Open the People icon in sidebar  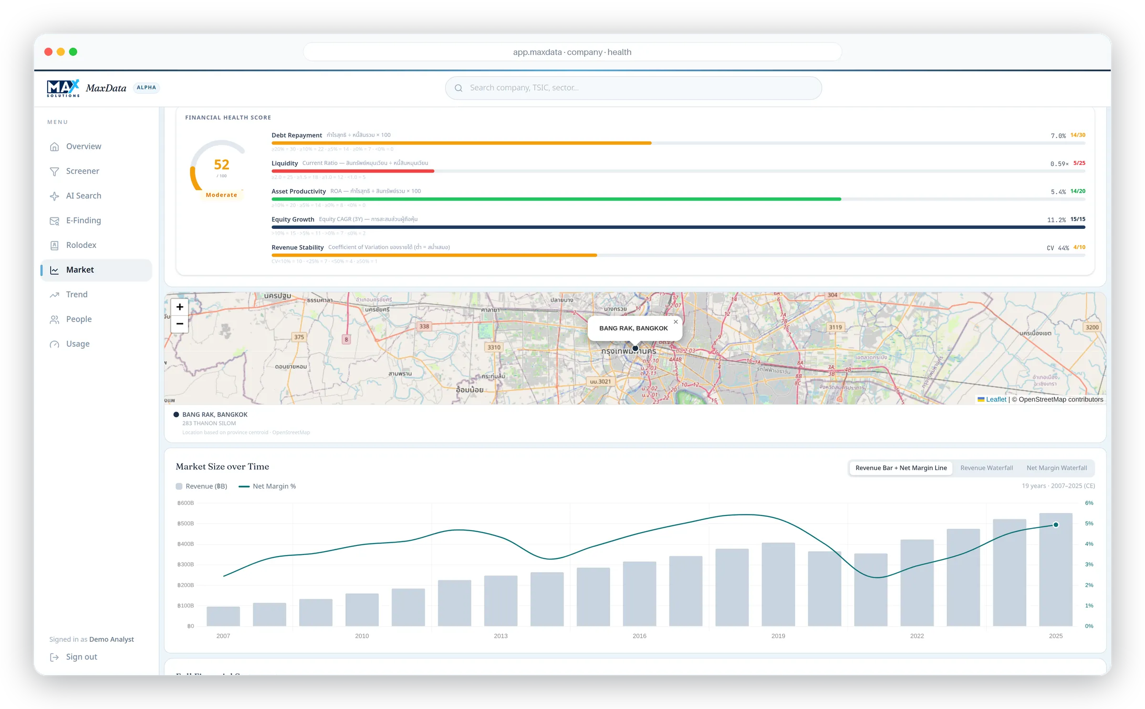pos(54,319)
